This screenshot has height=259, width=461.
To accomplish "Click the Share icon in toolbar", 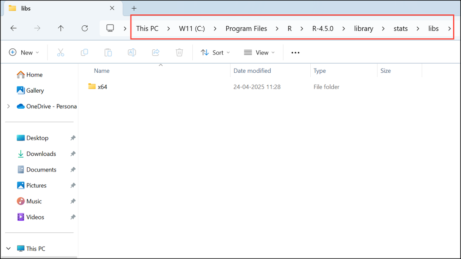I will pyautogui.click(x=156, y=53).
